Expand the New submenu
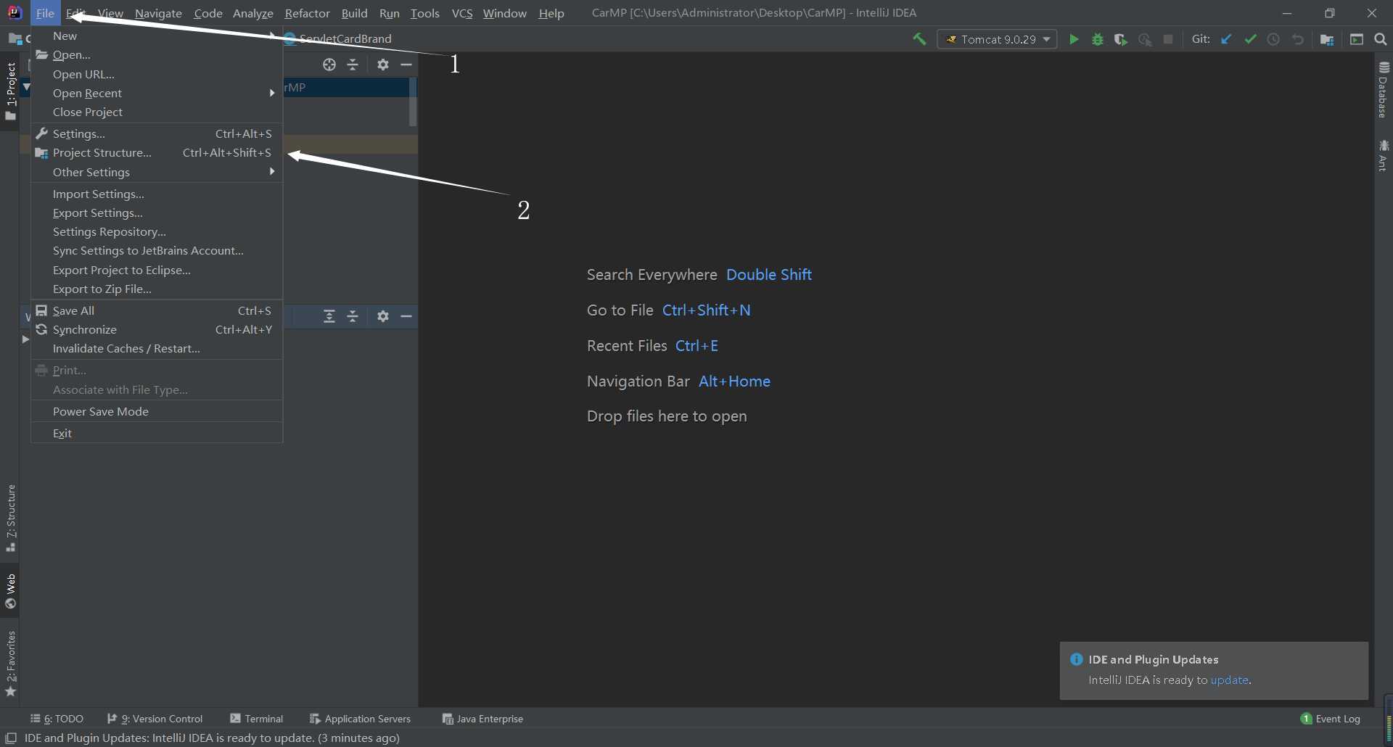1393x747 pixels. point(157,36)
